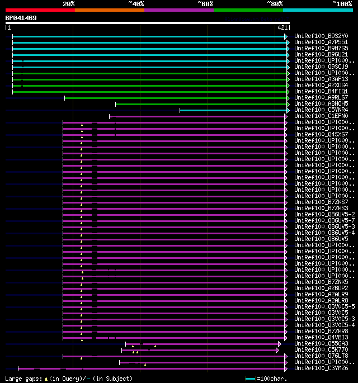Image resolution: width=358 pixels, height=383 pixels.
Task: Click the orange ~40% identity legend bar
Action: click(x=110, y=10)
